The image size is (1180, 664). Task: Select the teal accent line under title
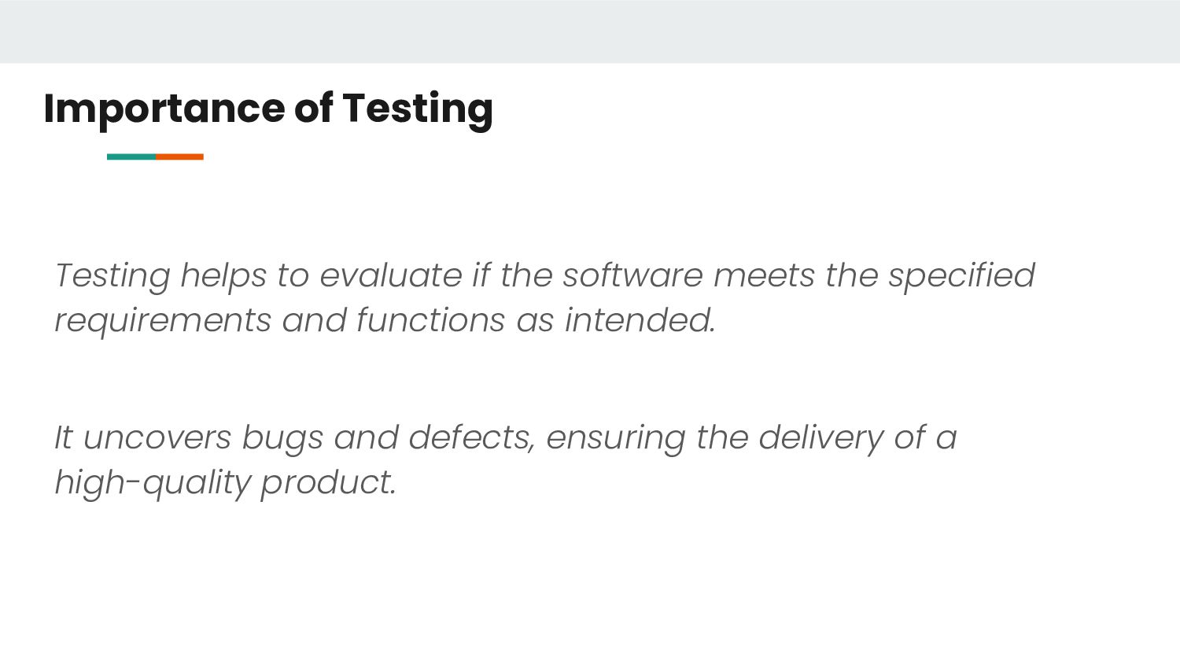[x=131, y=157]
